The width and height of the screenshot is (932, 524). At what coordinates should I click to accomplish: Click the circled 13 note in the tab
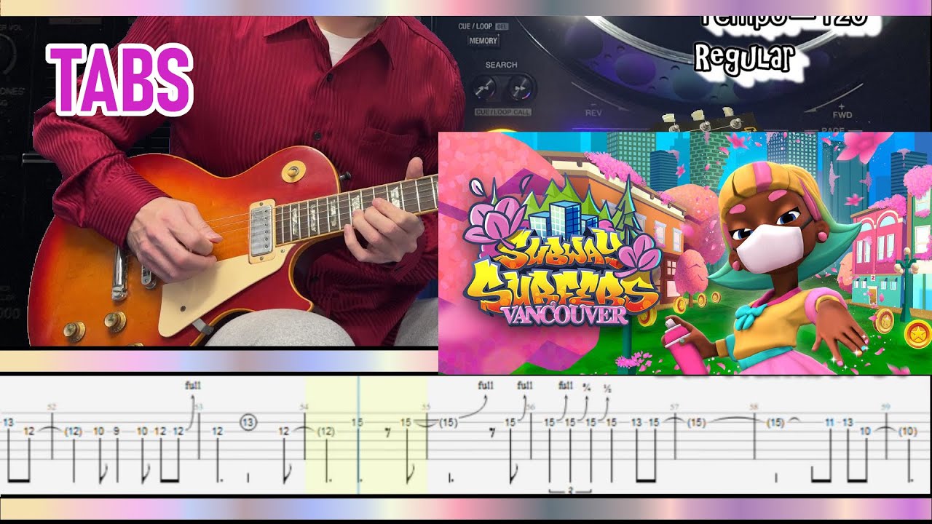coord(249,421)
